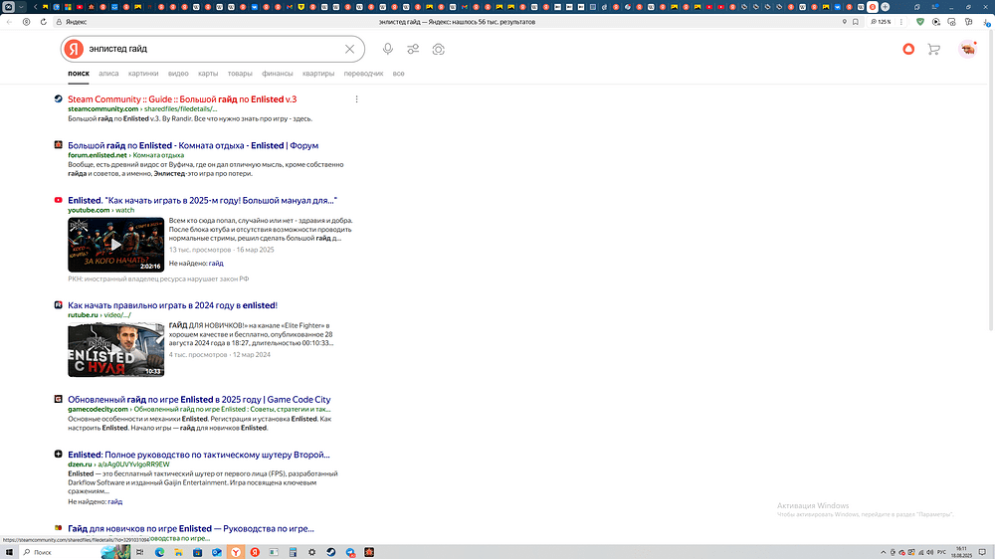Open the user profile avatar
Viewport: 995px width, 559px height.
pyautogui.click(x=967, y=49)
